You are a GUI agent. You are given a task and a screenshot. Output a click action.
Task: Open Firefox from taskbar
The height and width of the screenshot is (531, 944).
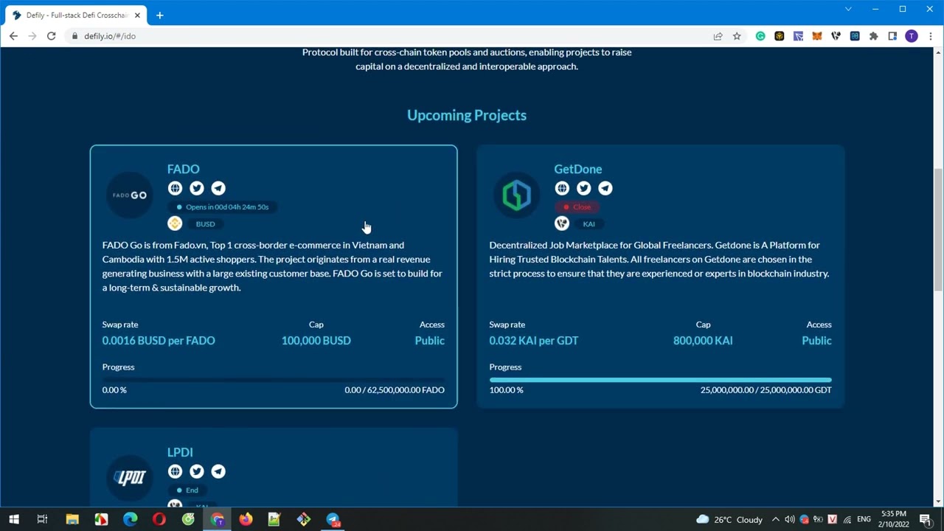246,519
